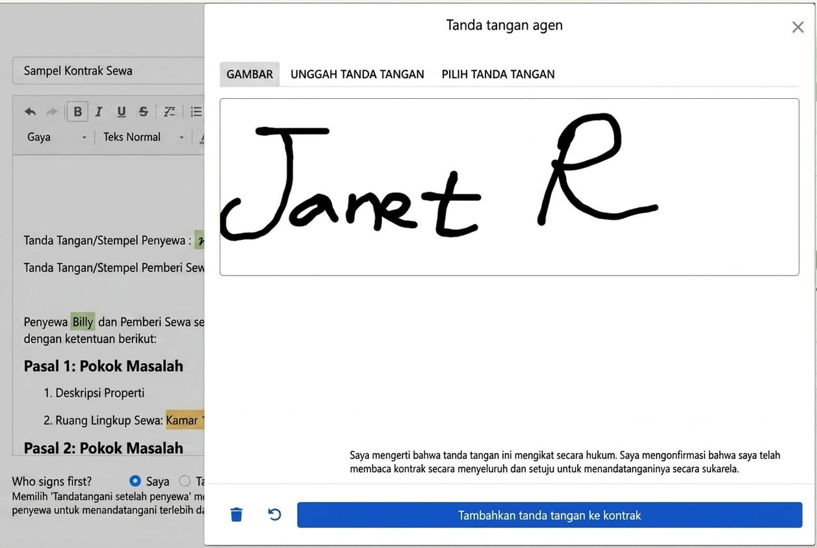
Task: Toggle bold formatting button
Action: (77, 112)
